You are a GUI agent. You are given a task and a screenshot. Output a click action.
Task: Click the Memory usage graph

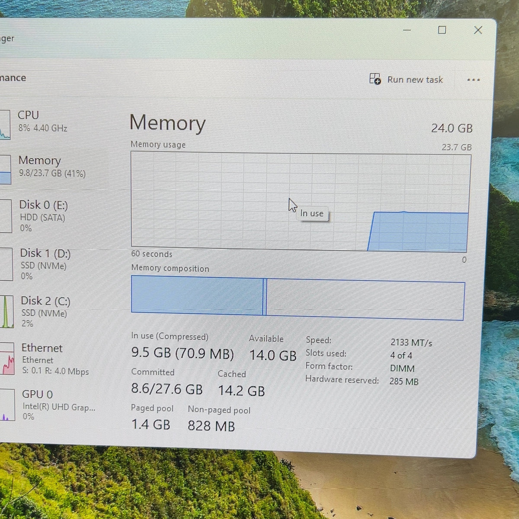coord(301,202)
